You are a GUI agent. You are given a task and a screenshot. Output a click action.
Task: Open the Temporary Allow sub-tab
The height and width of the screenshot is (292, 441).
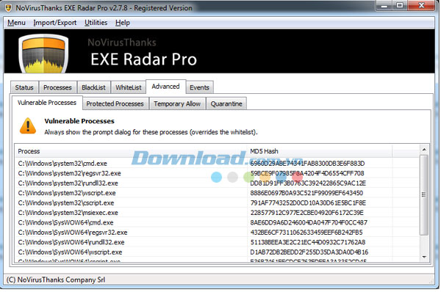coord(177,103)
